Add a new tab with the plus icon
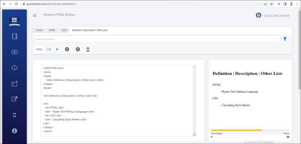The image size is (301, 144). [x=57, y=49]
